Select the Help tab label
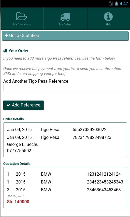130x217 pixels. coord(109,24)
